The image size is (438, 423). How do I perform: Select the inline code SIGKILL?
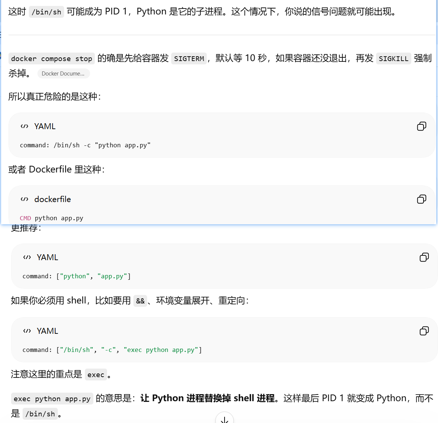click(394, 59)
